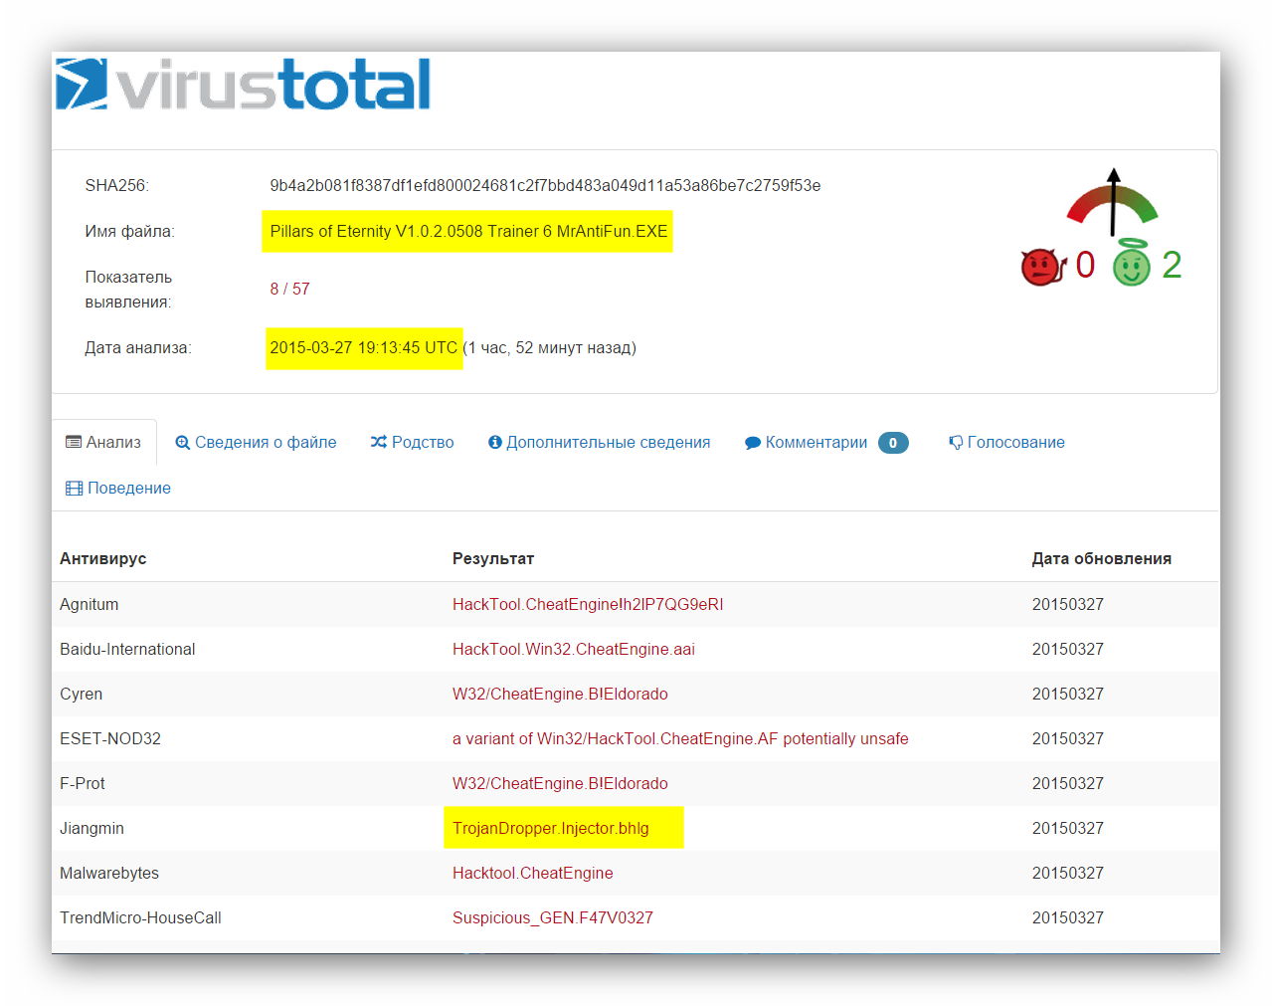1272x1006 pixels.
Task: Vote malicious with the red devil icon
Action: pyautogui.click(x=1043, y=266)
